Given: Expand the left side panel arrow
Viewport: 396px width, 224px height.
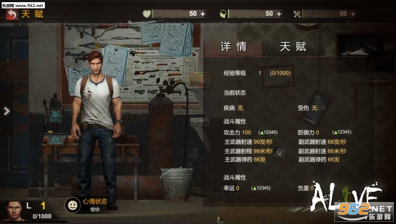Looking at the screenshot, I should coord(7,111).
